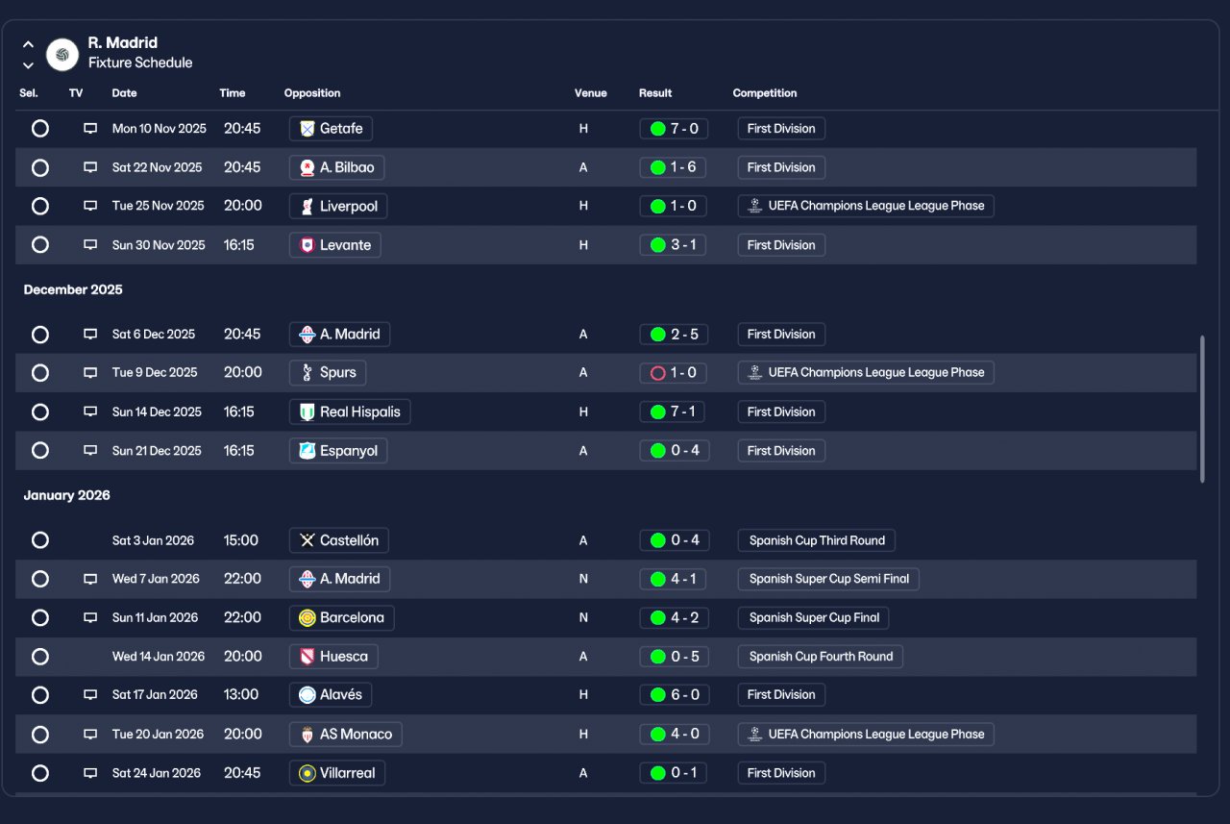
Task: Click the down chevron beside Fixture Schedule
Action: pyautogui.click(x=28, y=65)
